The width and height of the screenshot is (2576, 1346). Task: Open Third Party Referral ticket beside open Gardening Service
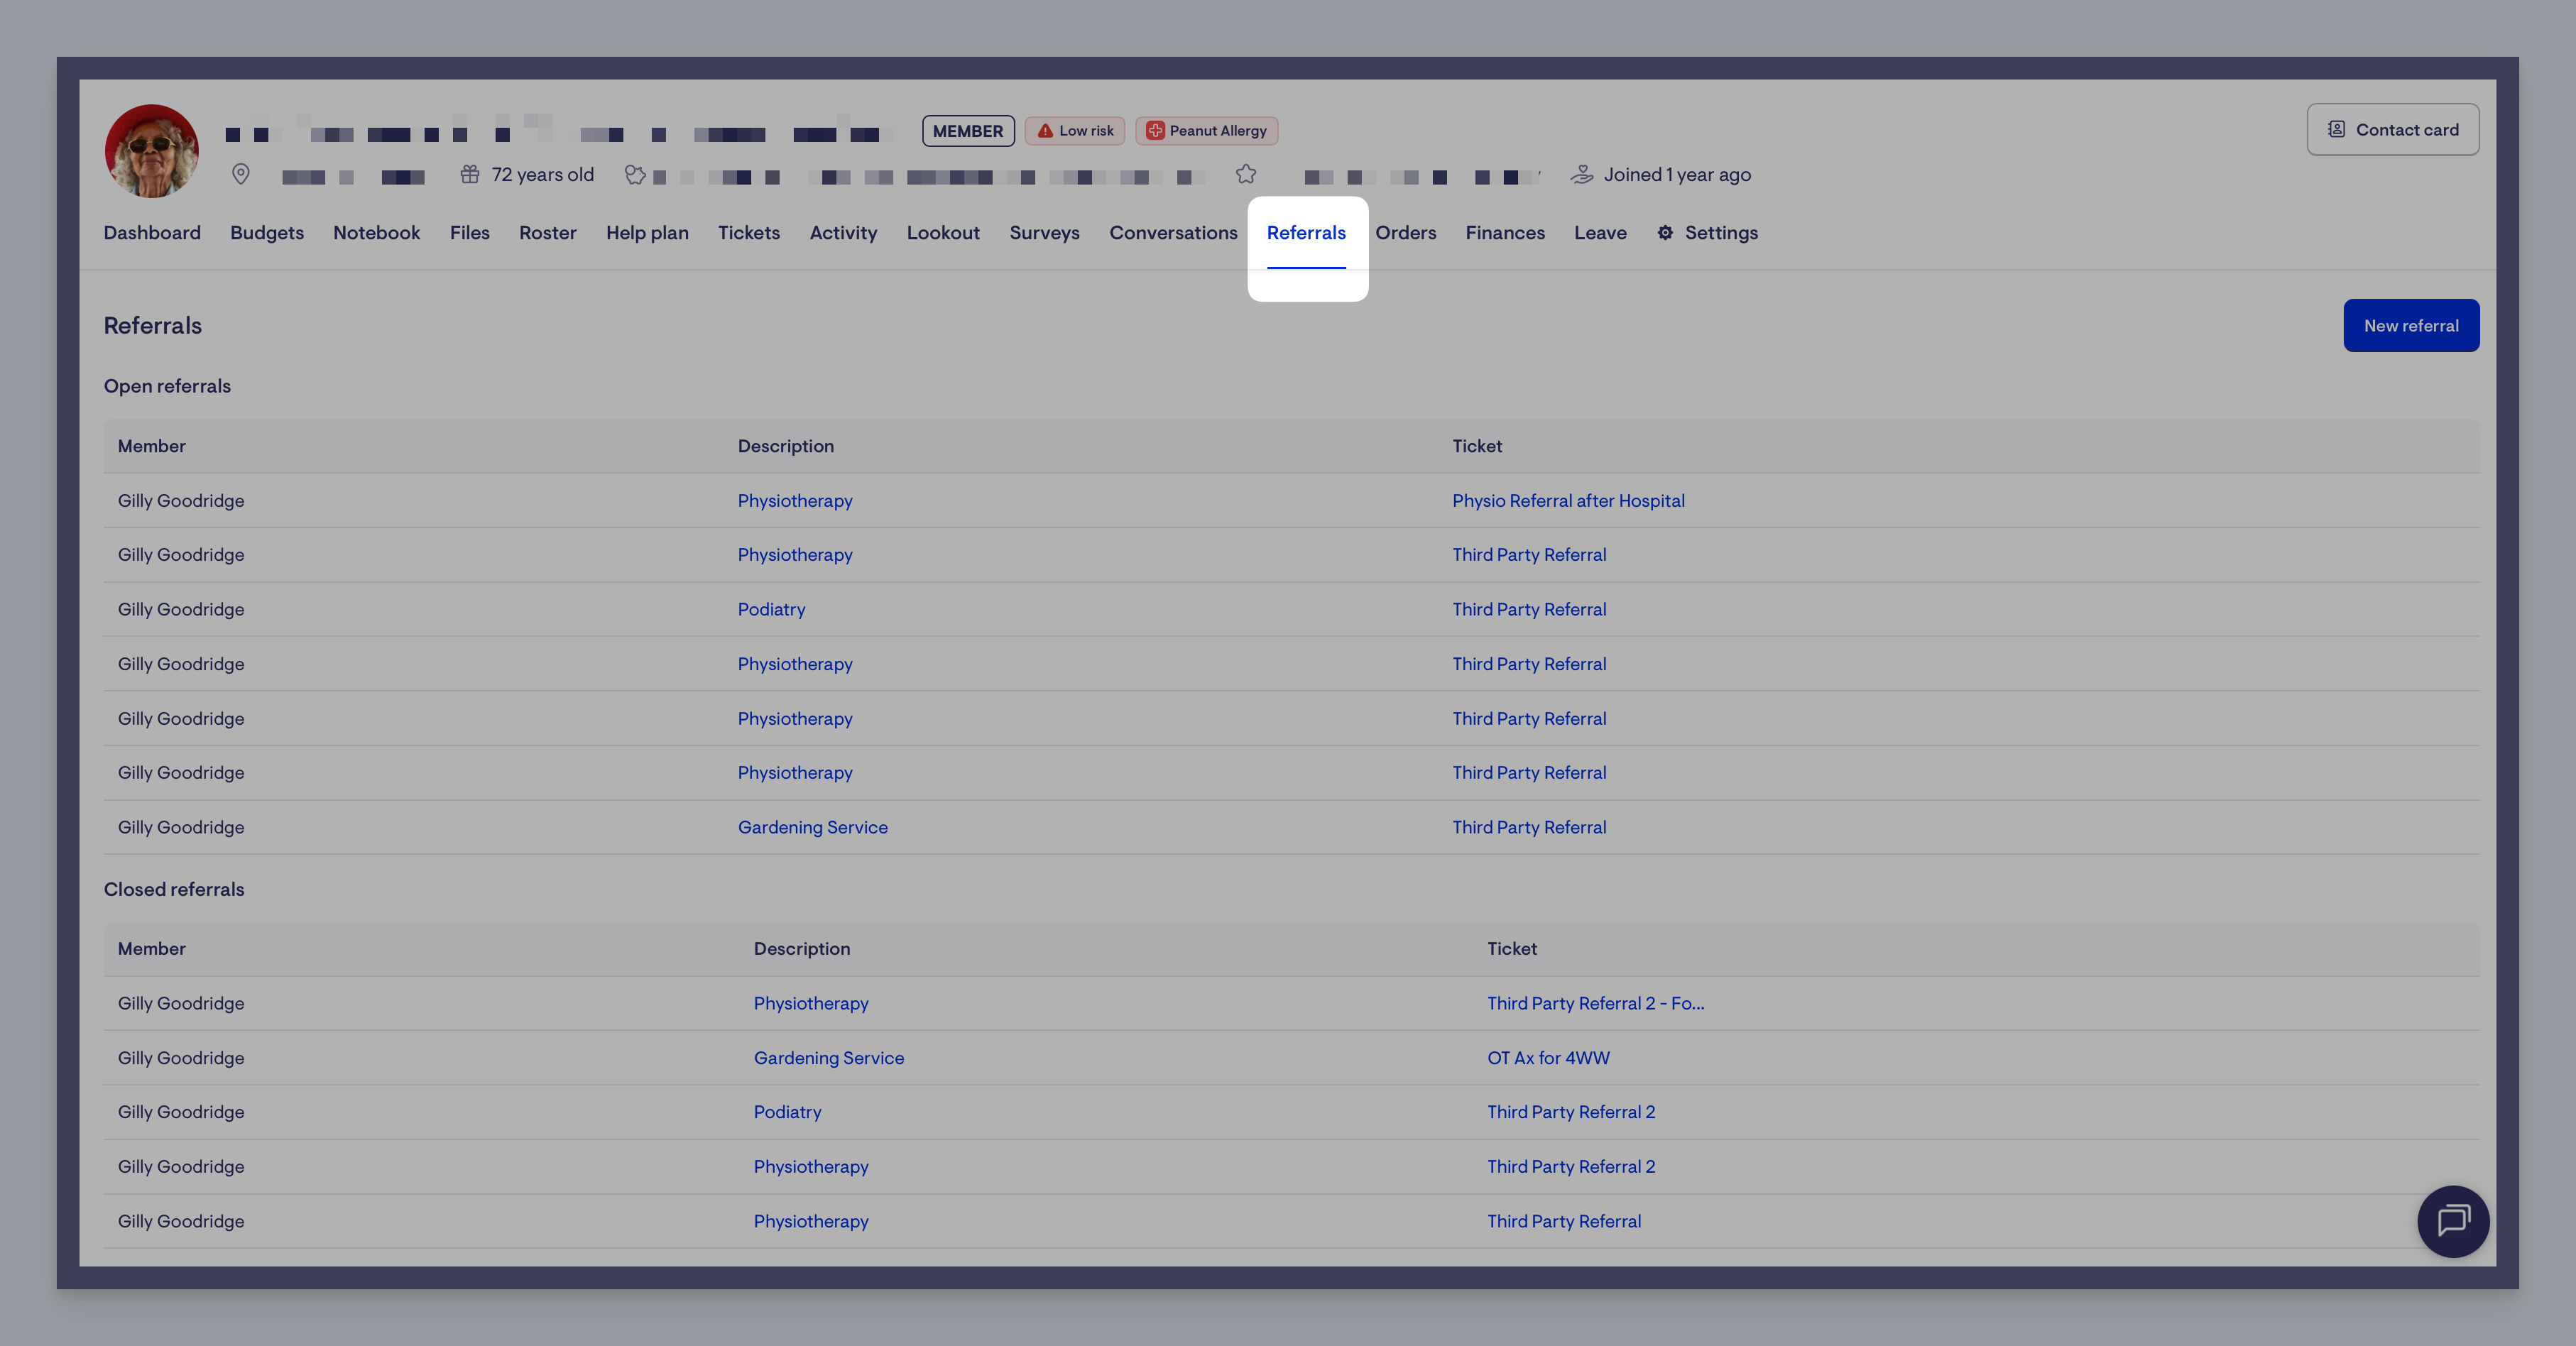click(1529, 828)
